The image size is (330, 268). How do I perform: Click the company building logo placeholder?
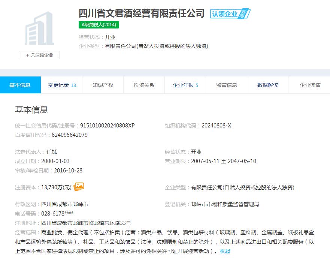point(39,28)
